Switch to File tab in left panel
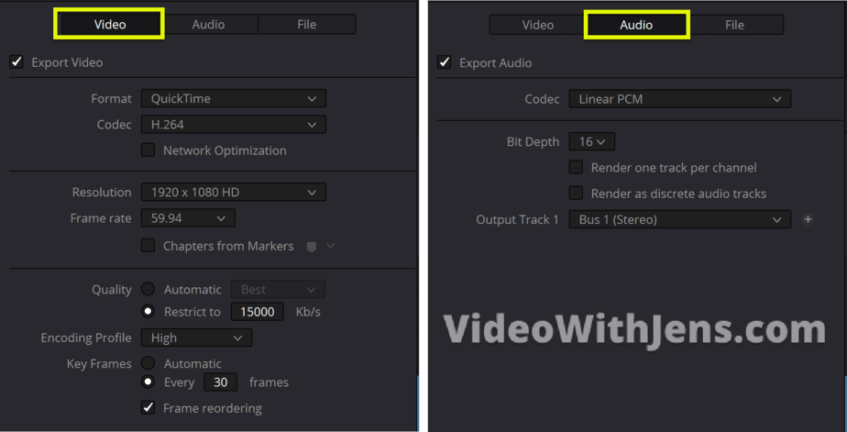The image size is (847, 432). coord(306,25)
